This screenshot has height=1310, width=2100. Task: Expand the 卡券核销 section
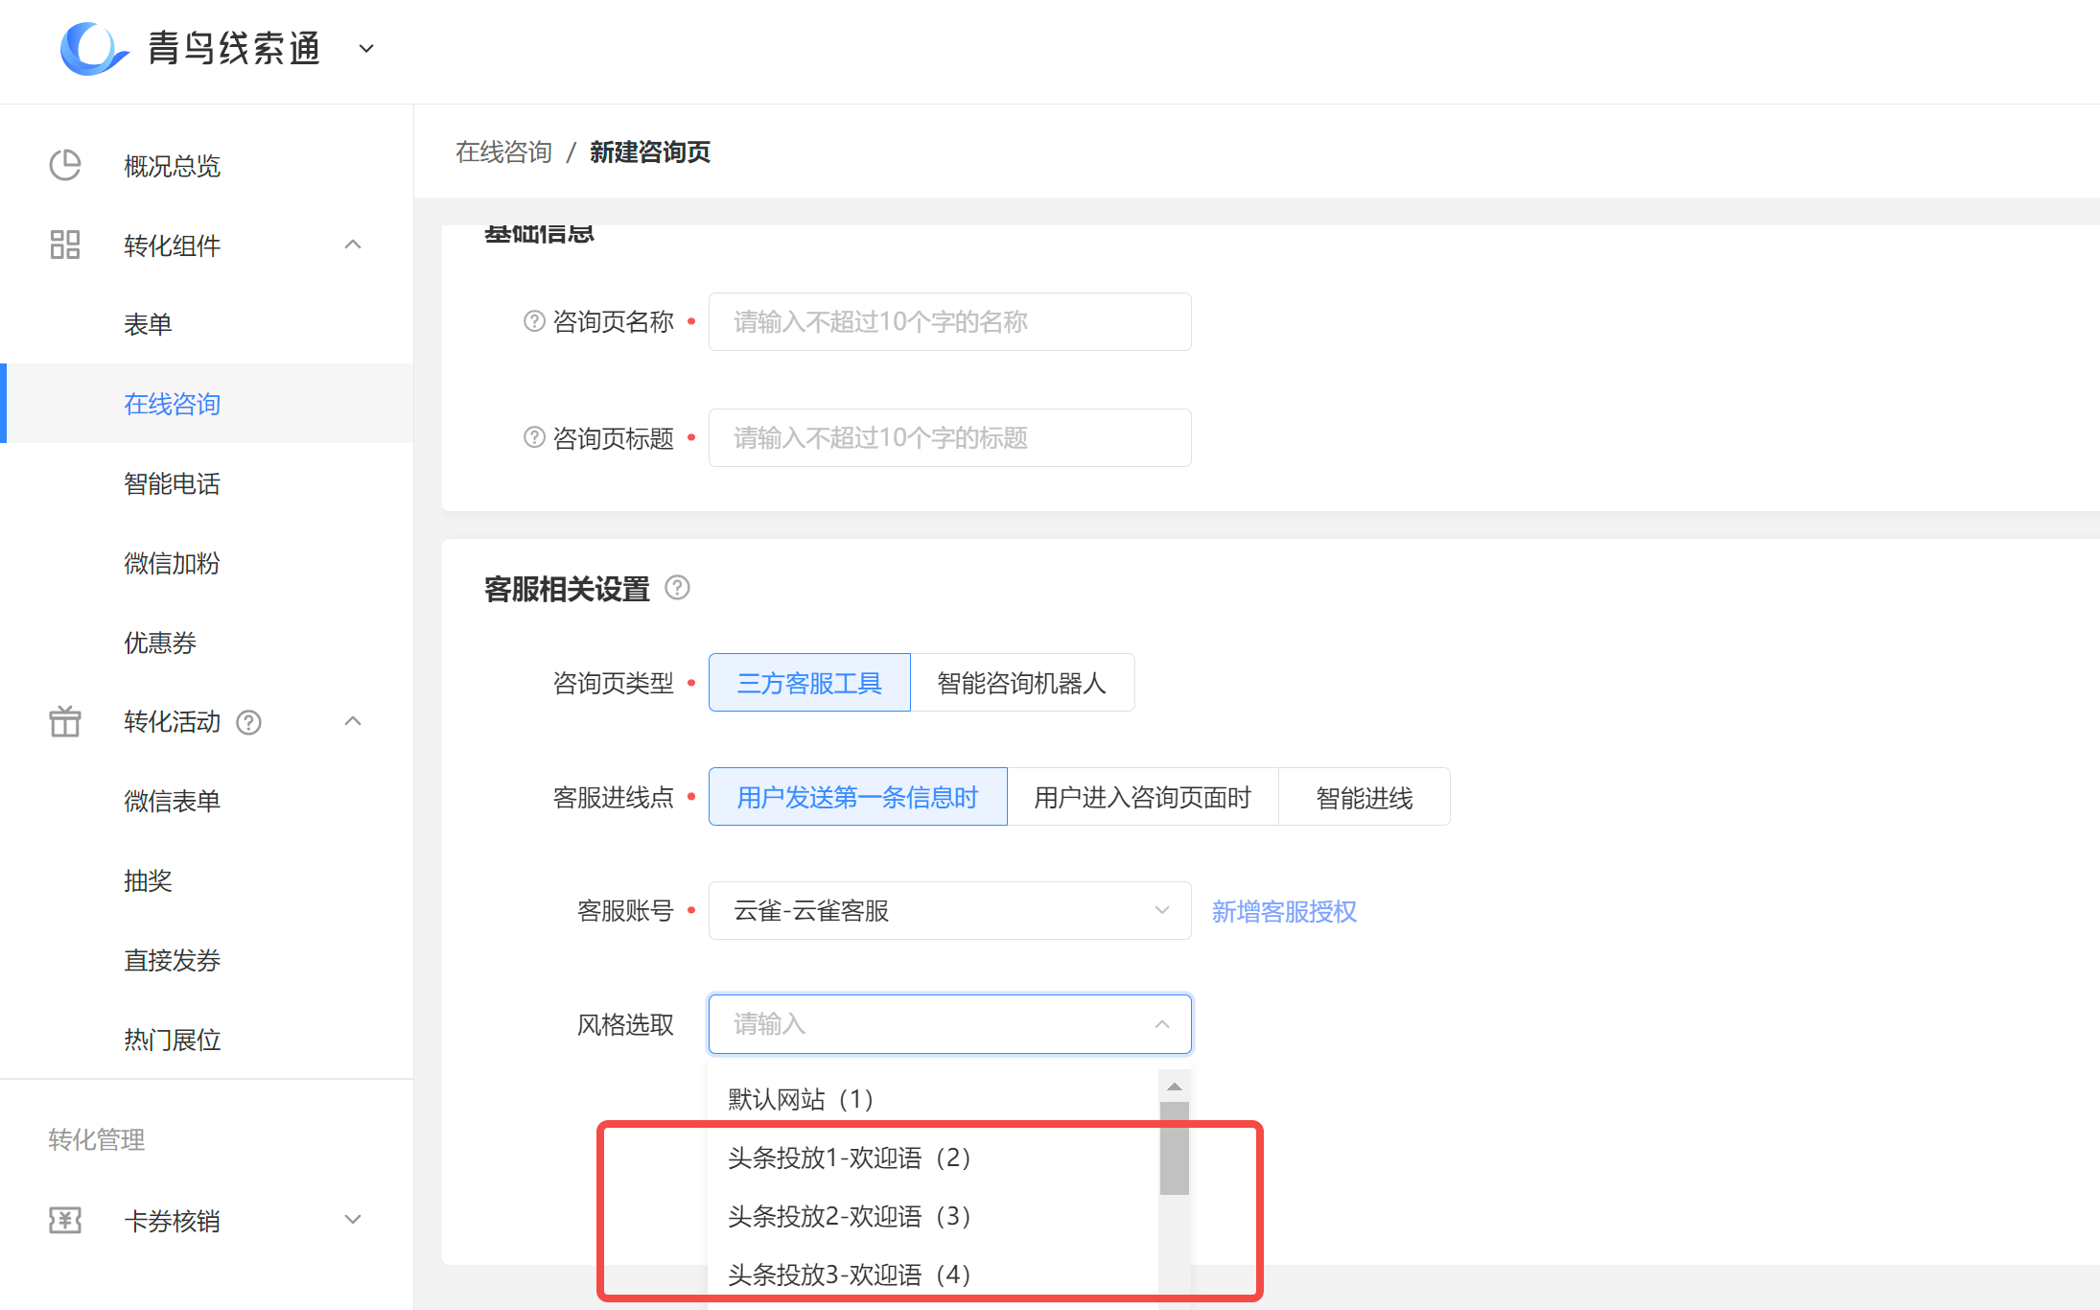tap(353, 1219)
